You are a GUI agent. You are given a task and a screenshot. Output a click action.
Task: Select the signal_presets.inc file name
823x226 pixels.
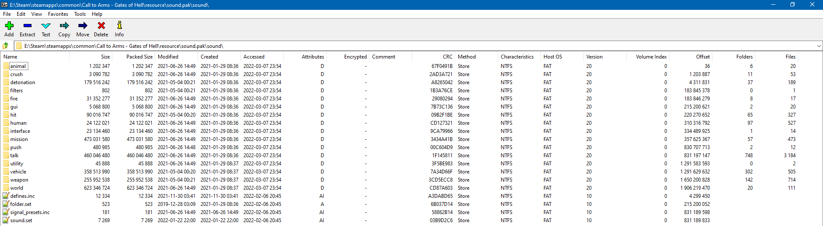(30, 212)
